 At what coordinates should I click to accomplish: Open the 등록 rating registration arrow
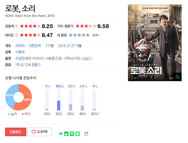(x=96, y=35)
